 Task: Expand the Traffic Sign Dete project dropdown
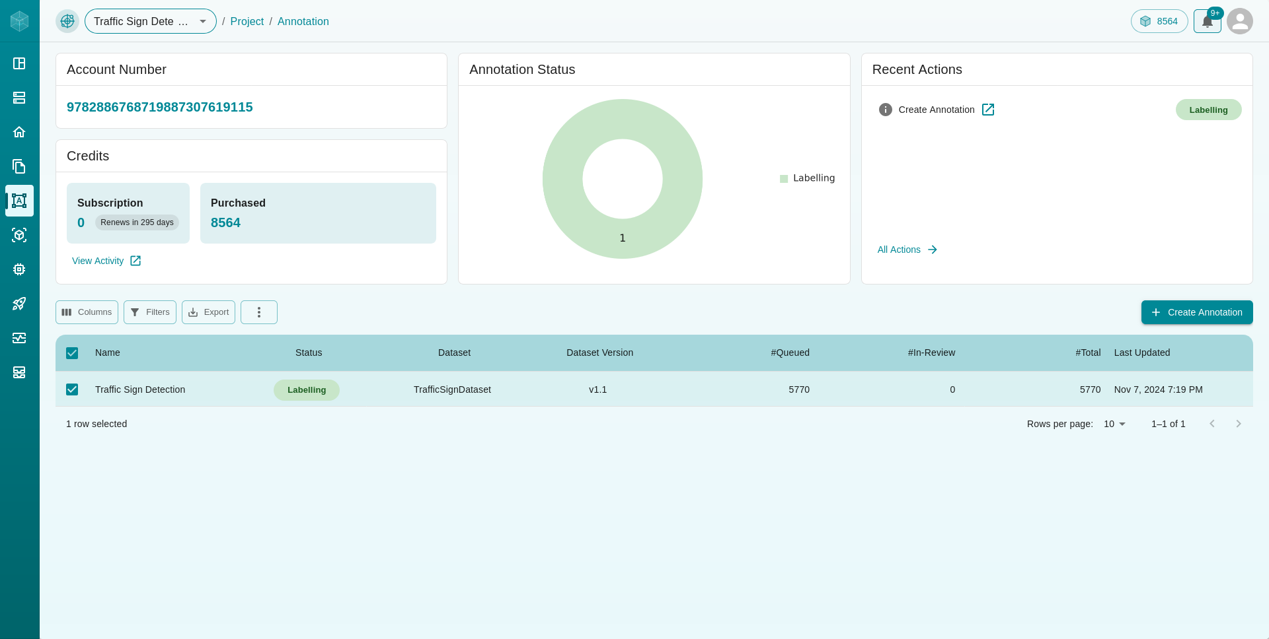[151, 21]
